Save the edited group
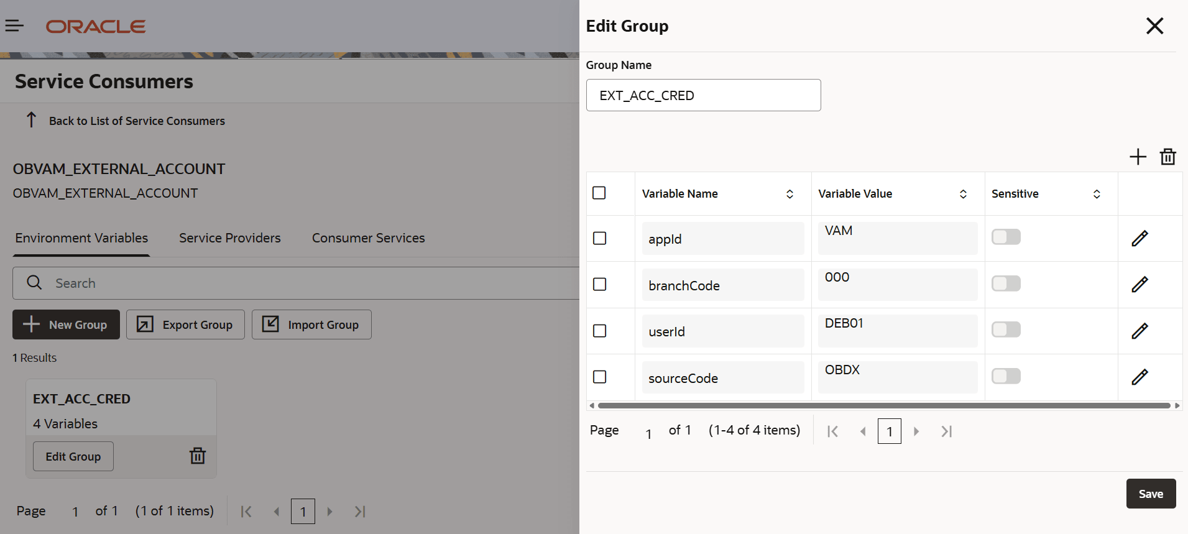 (x=1151, y=494)
